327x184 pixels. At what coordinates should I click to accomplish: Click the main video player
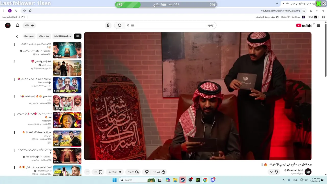click(x=198, y=96)
